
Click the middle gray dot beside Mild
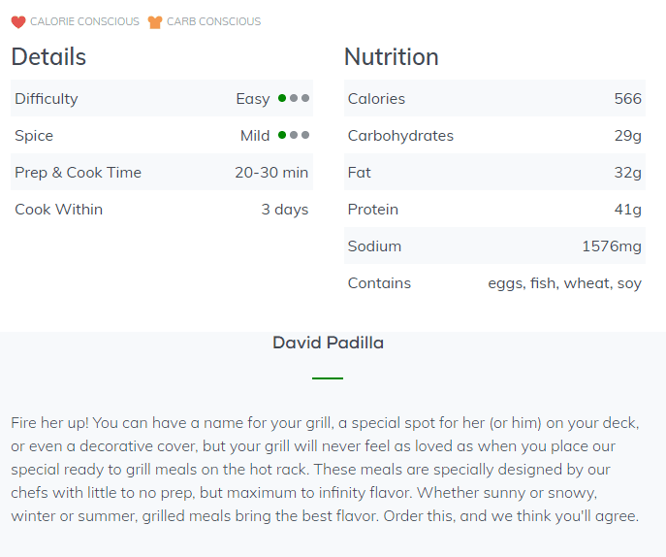point(294,135)
